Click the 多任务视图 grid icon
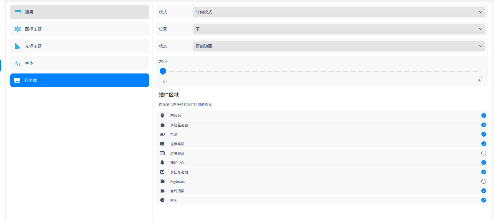This screenshot has height=221, width=494. [x=162, y=172]
